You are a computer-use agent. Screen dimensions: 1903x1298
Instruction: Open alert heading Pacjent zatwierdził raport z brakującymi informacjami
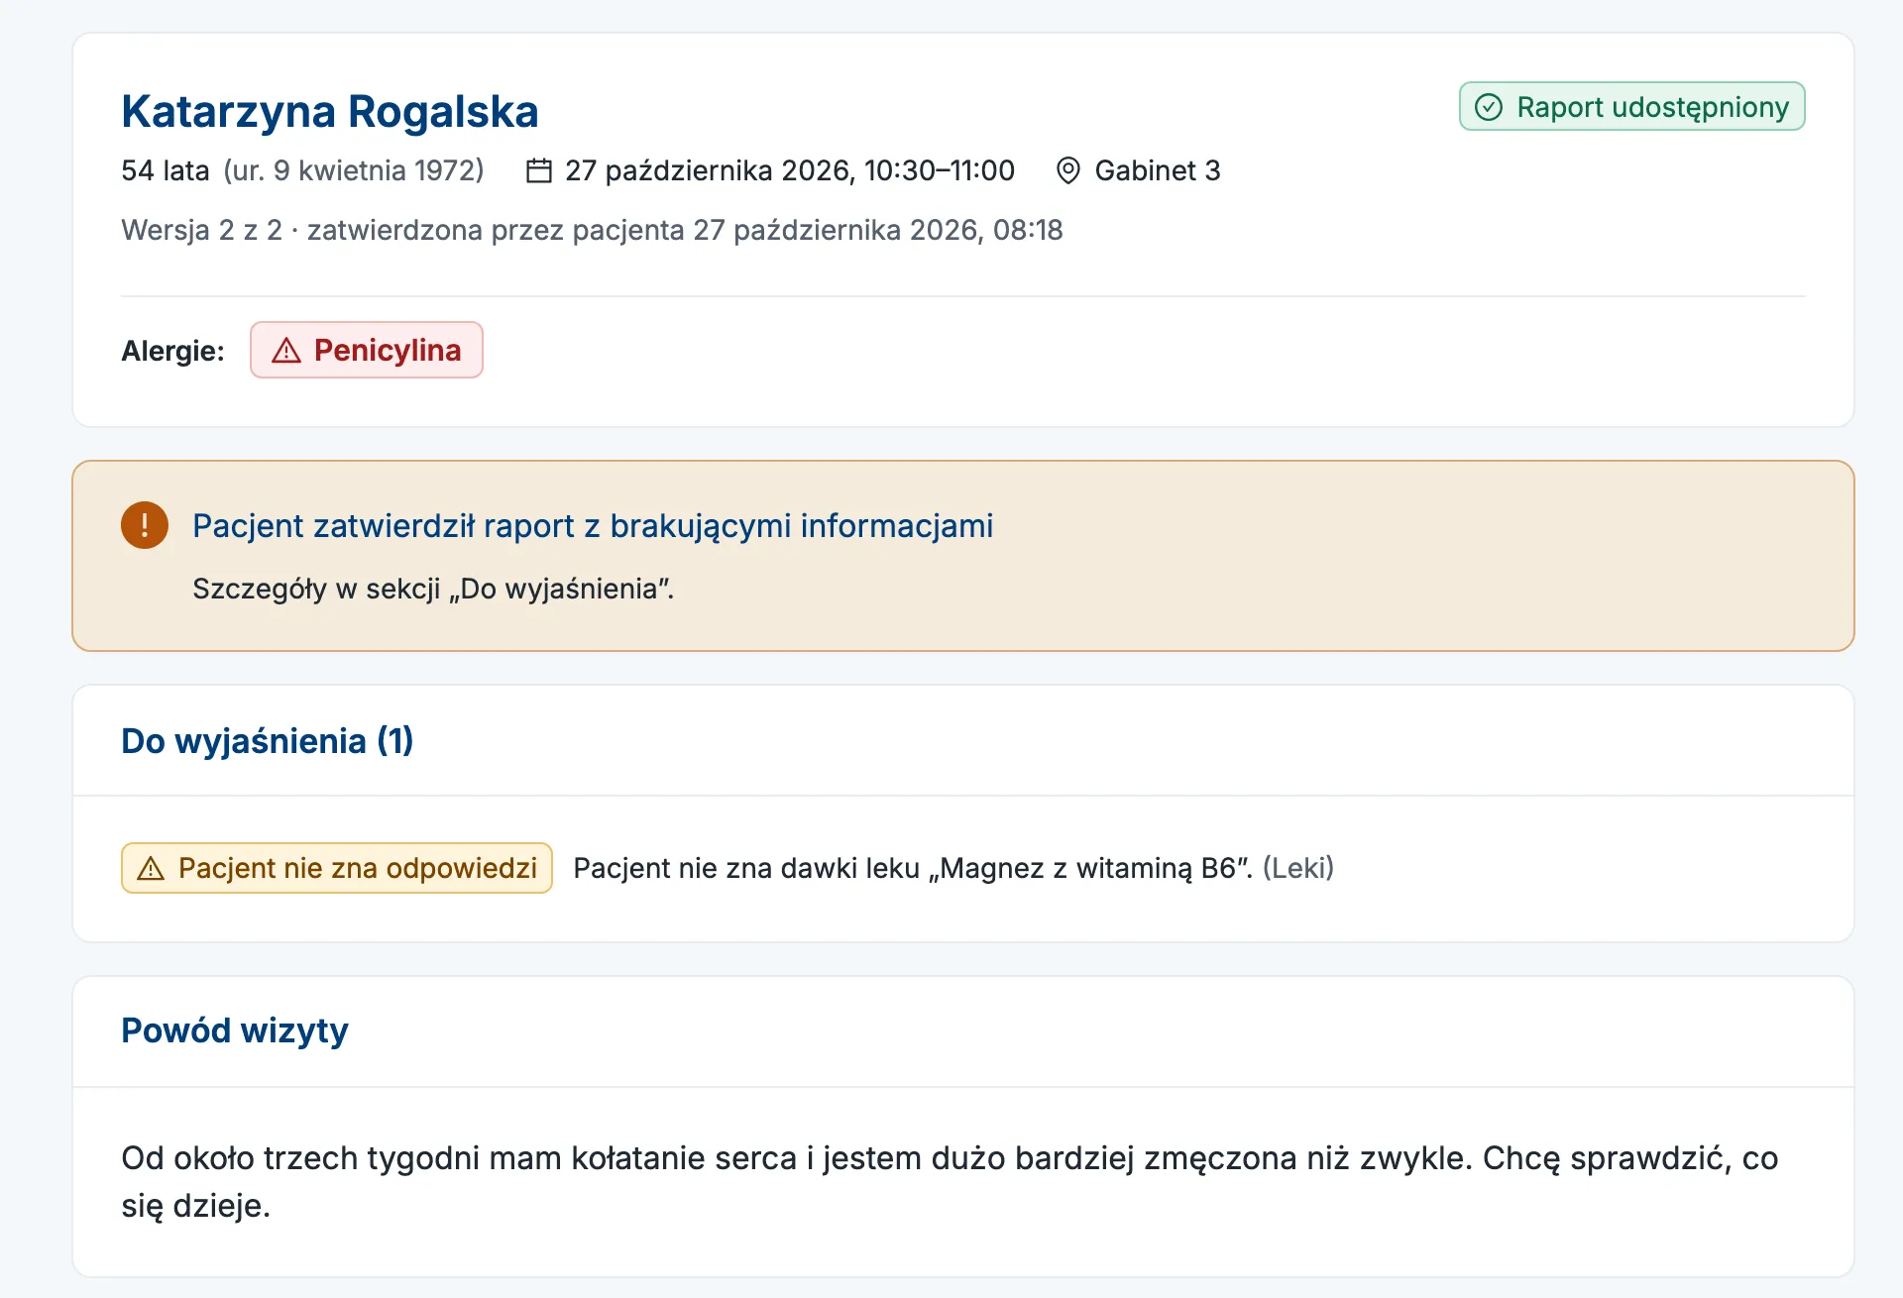click(x=593, y=525)
